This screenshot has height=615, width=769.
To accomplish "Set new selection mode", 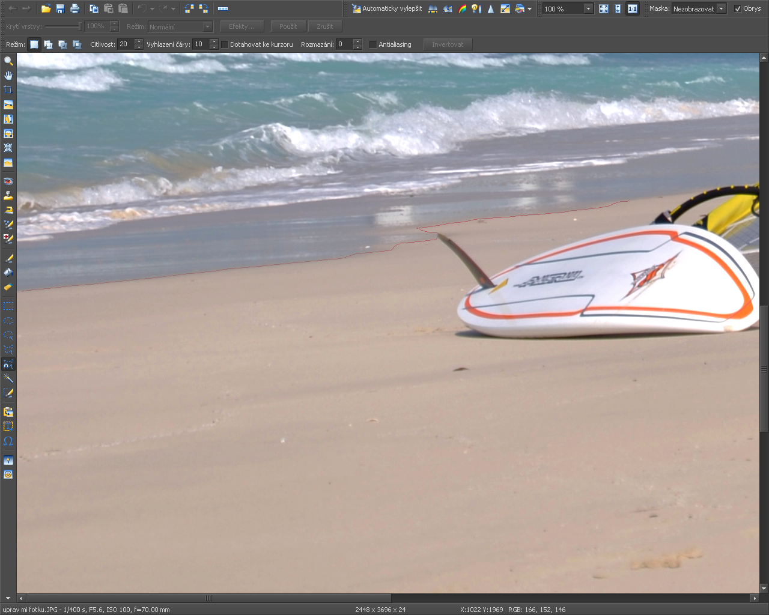I will pos(34,44).
